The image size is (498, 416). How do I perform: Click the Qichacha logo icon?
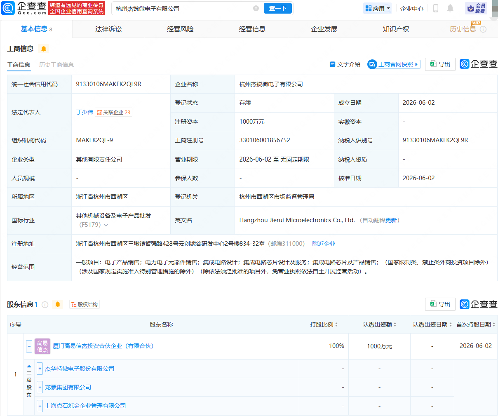[x=8, y=8]
